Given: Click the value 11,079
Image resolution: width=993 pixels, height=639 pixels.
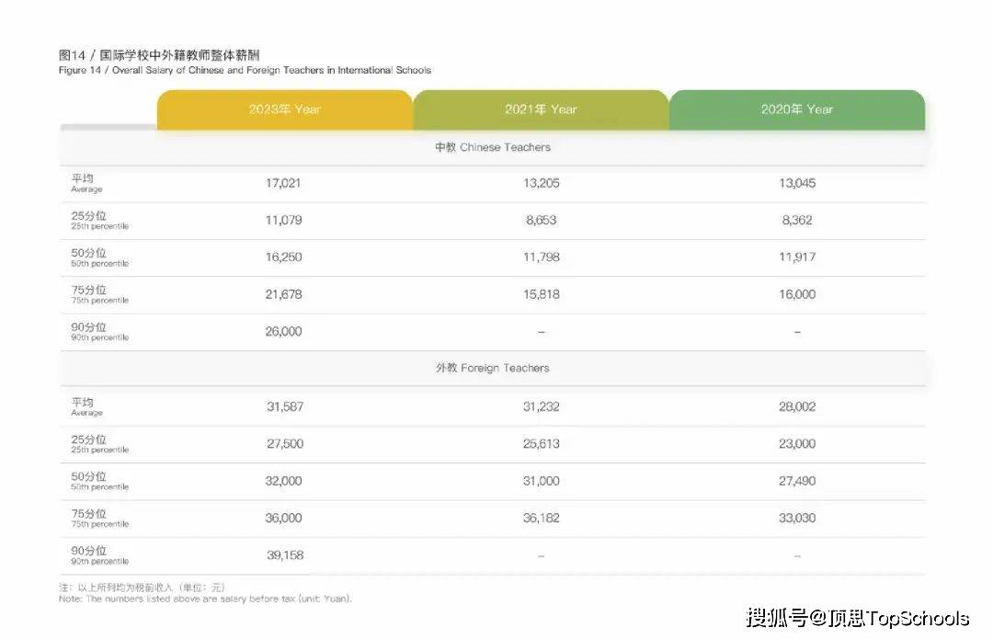Looking at the screenshot, I should point(283,221).
